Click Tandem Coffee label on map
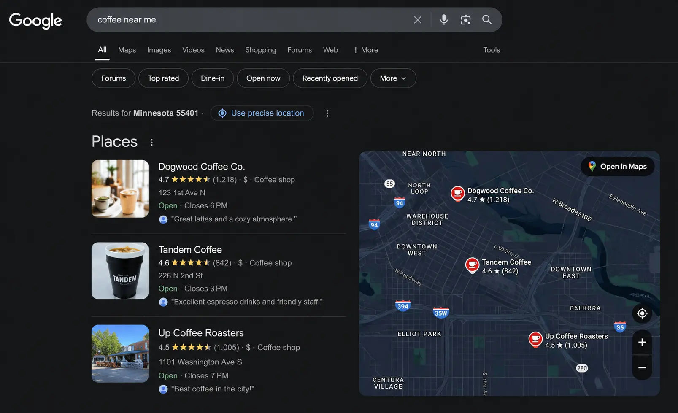The width and height of the screenshot is (678, 413). (506, 262)
